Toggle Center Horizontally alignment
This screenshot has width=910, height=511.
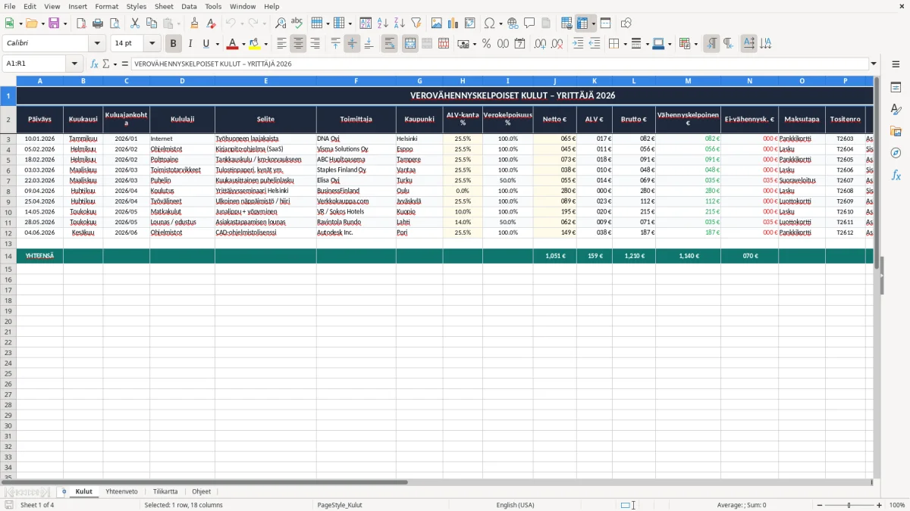(x=298, y=44)
